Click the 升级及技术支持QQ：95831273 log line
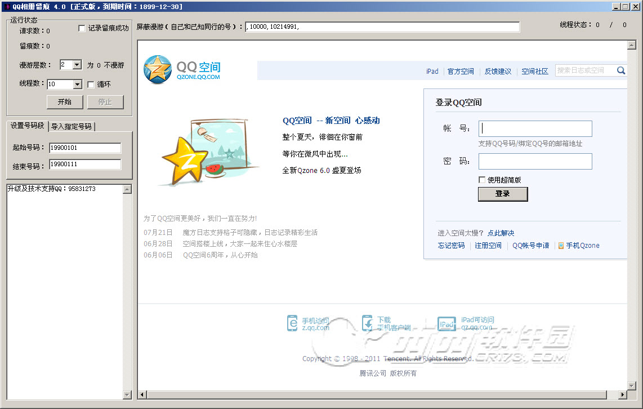 click(x=52, y=189)
